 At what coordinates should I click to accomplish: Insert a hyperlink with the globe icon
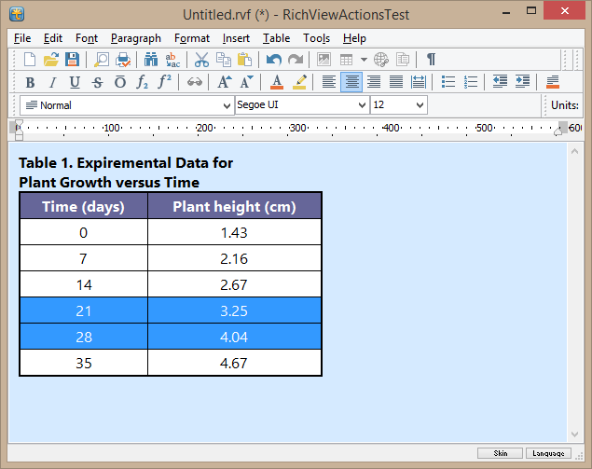pos(381,60)
